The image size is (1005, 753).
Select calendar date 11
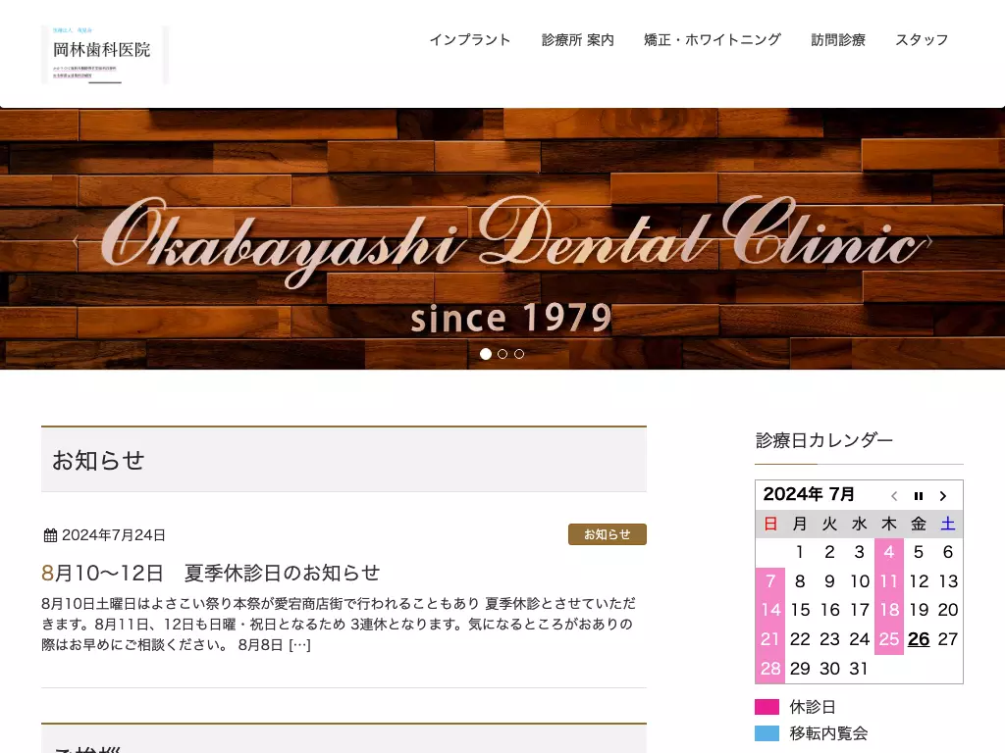tap(889, 581)
